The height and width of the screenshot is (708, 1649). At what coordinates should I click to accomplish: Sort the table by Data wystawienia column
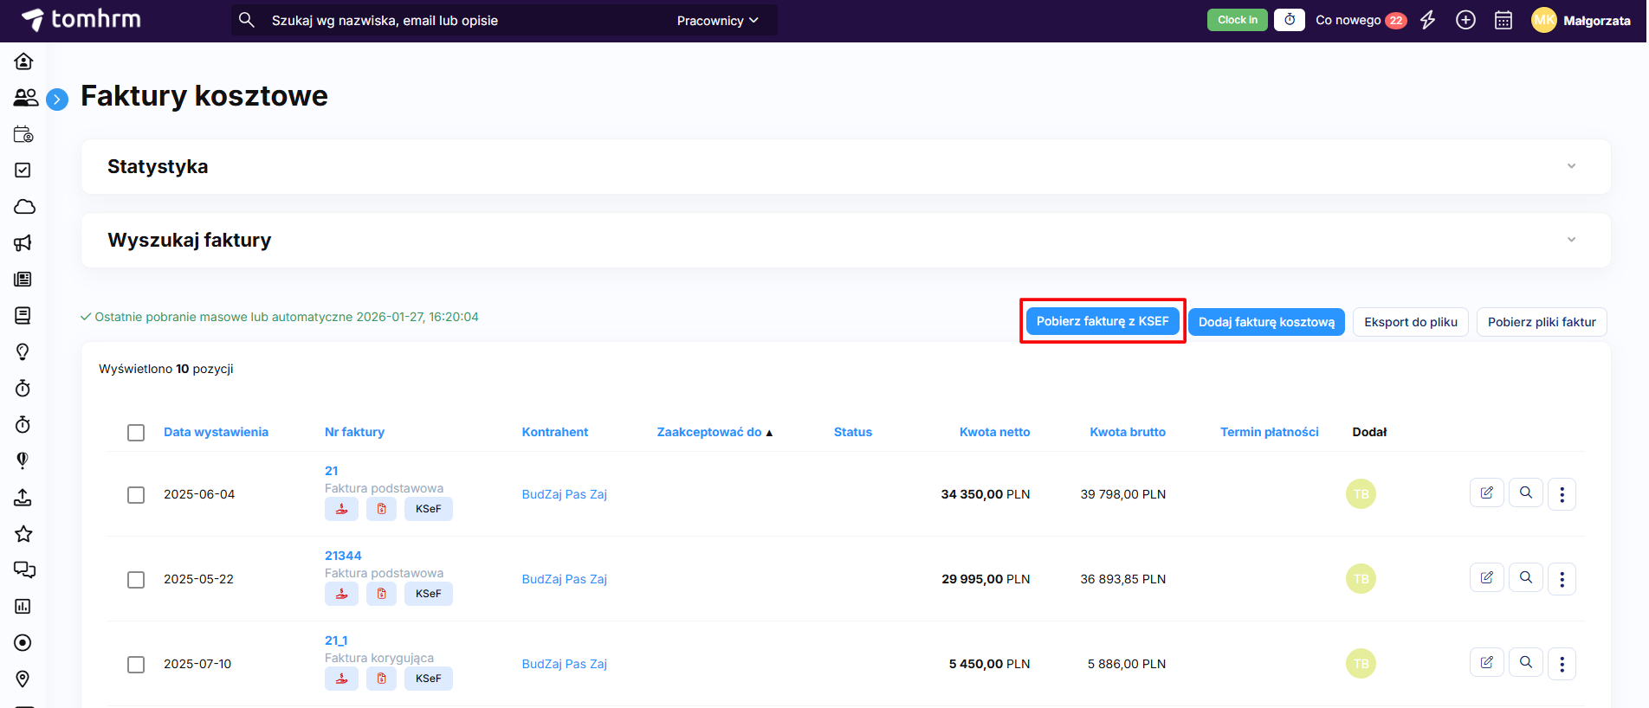216,432
